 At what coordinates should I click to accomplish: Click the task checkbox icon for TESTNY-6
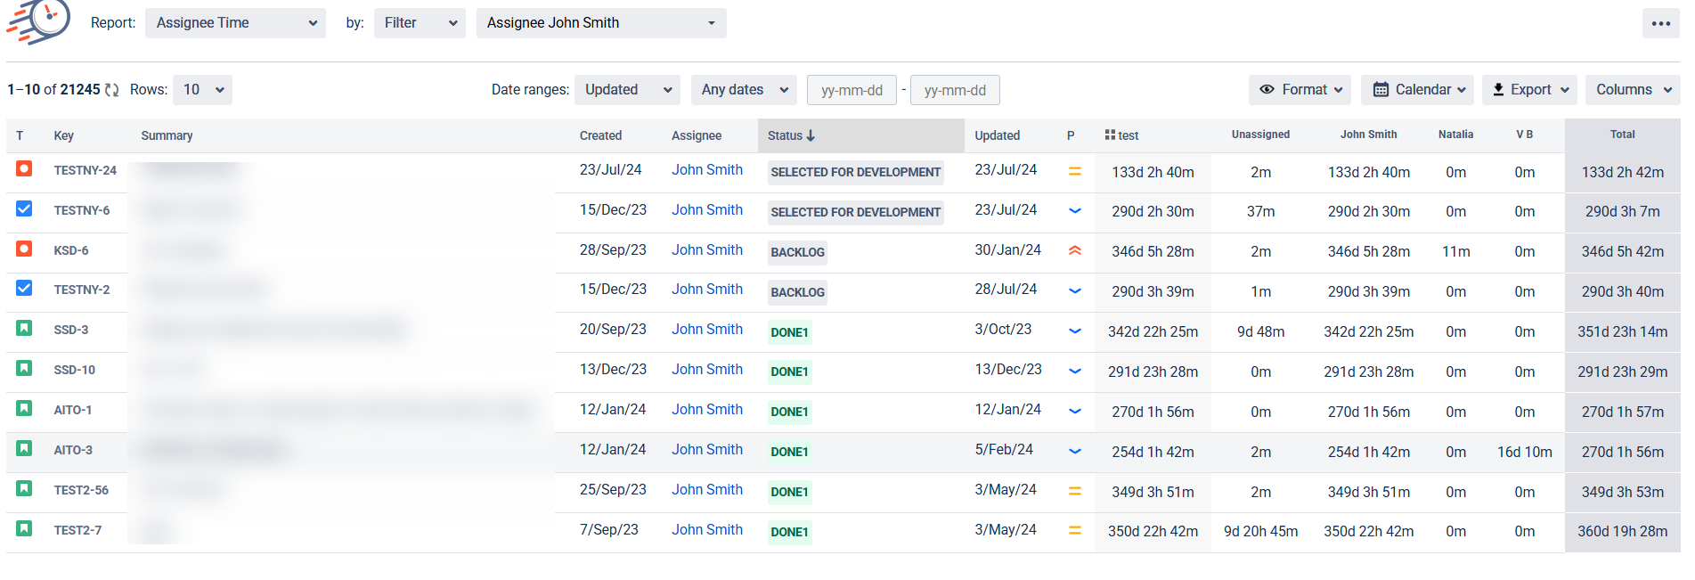pyautogui.click(x=24, y=208)
